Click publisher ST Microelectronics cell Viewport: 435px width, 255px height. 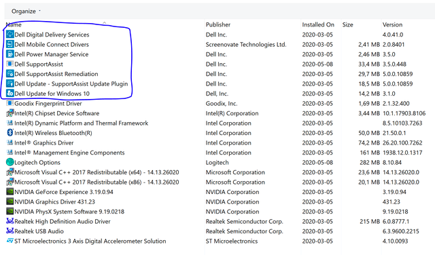(x=232, y=241)
